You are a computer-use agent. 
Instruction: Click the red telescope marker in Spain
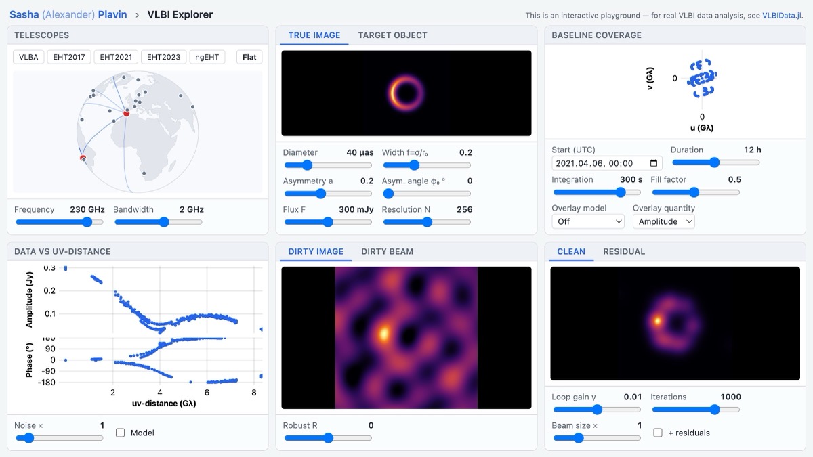pos(126,113)
